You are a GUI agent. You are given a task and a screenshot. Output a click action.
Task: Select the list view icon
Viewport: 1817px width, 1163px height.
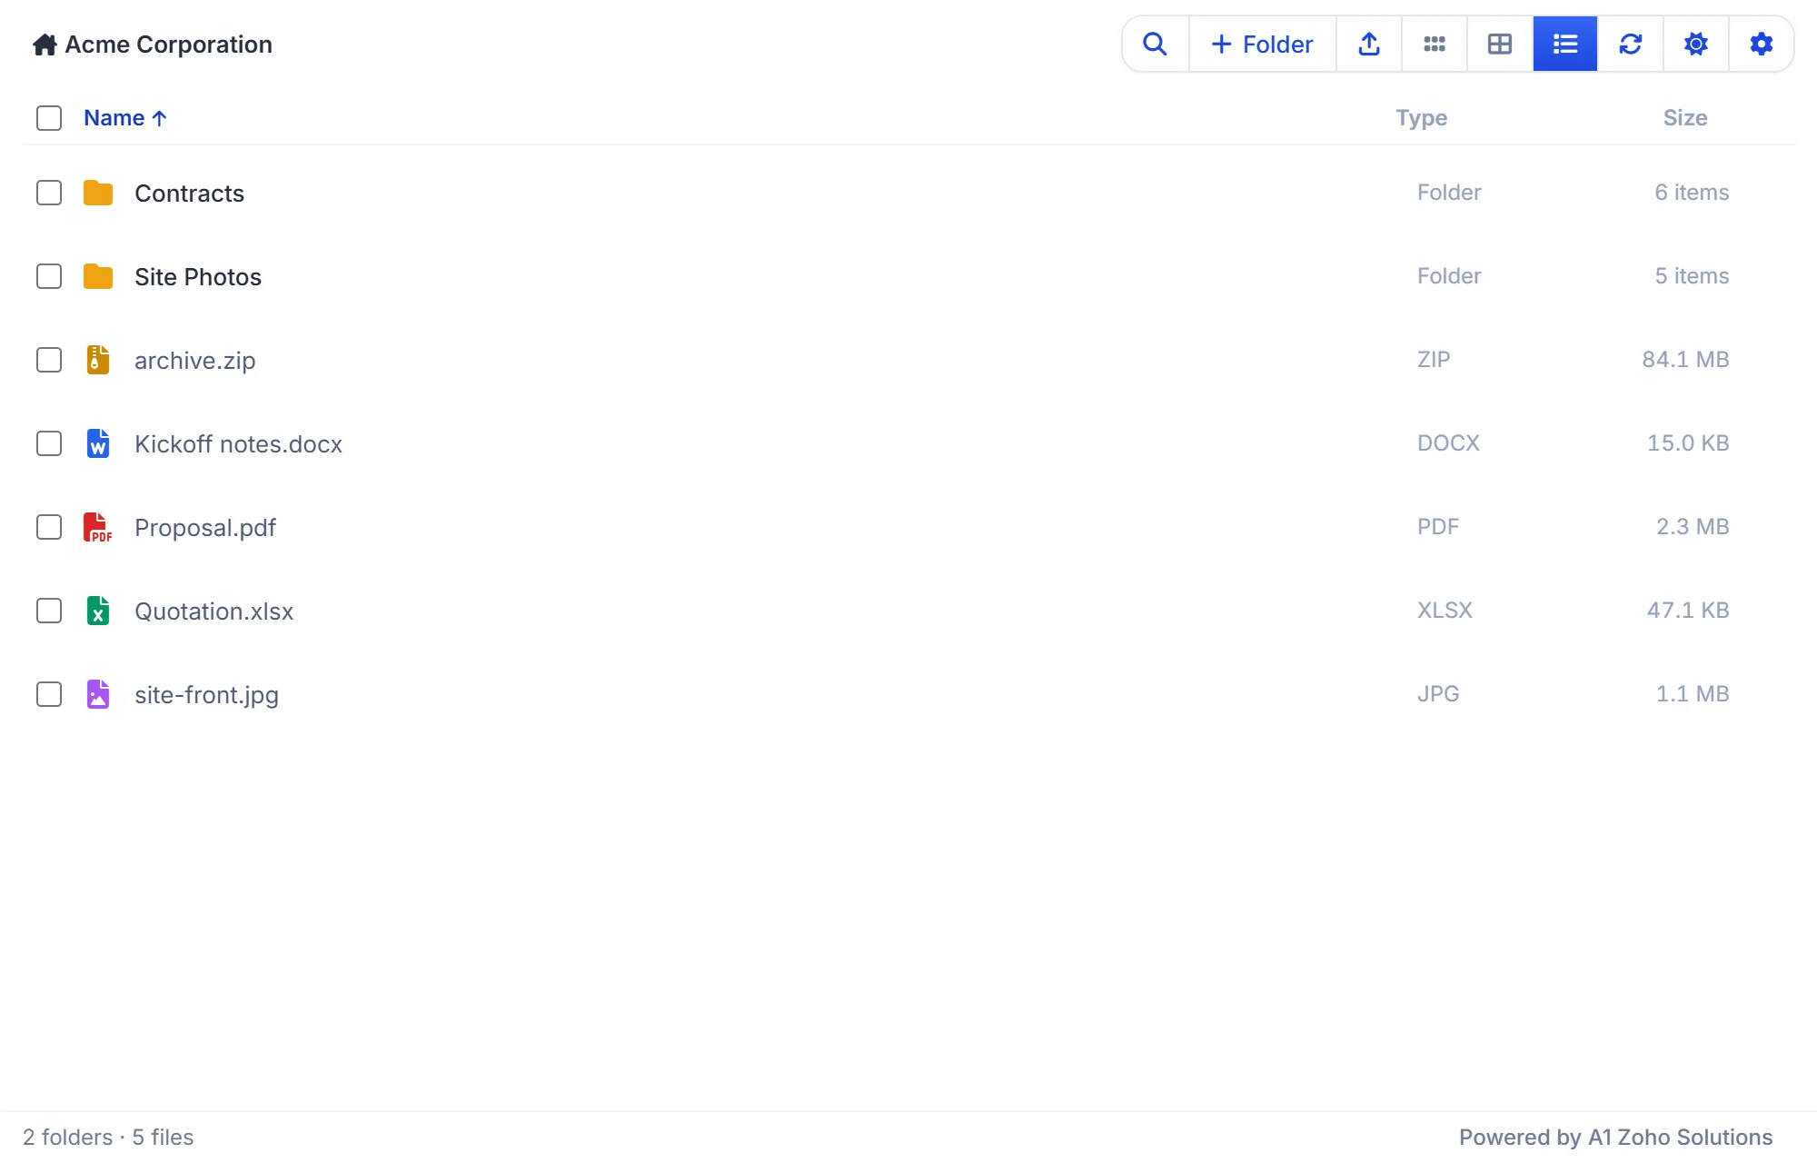pos(1565,44)
